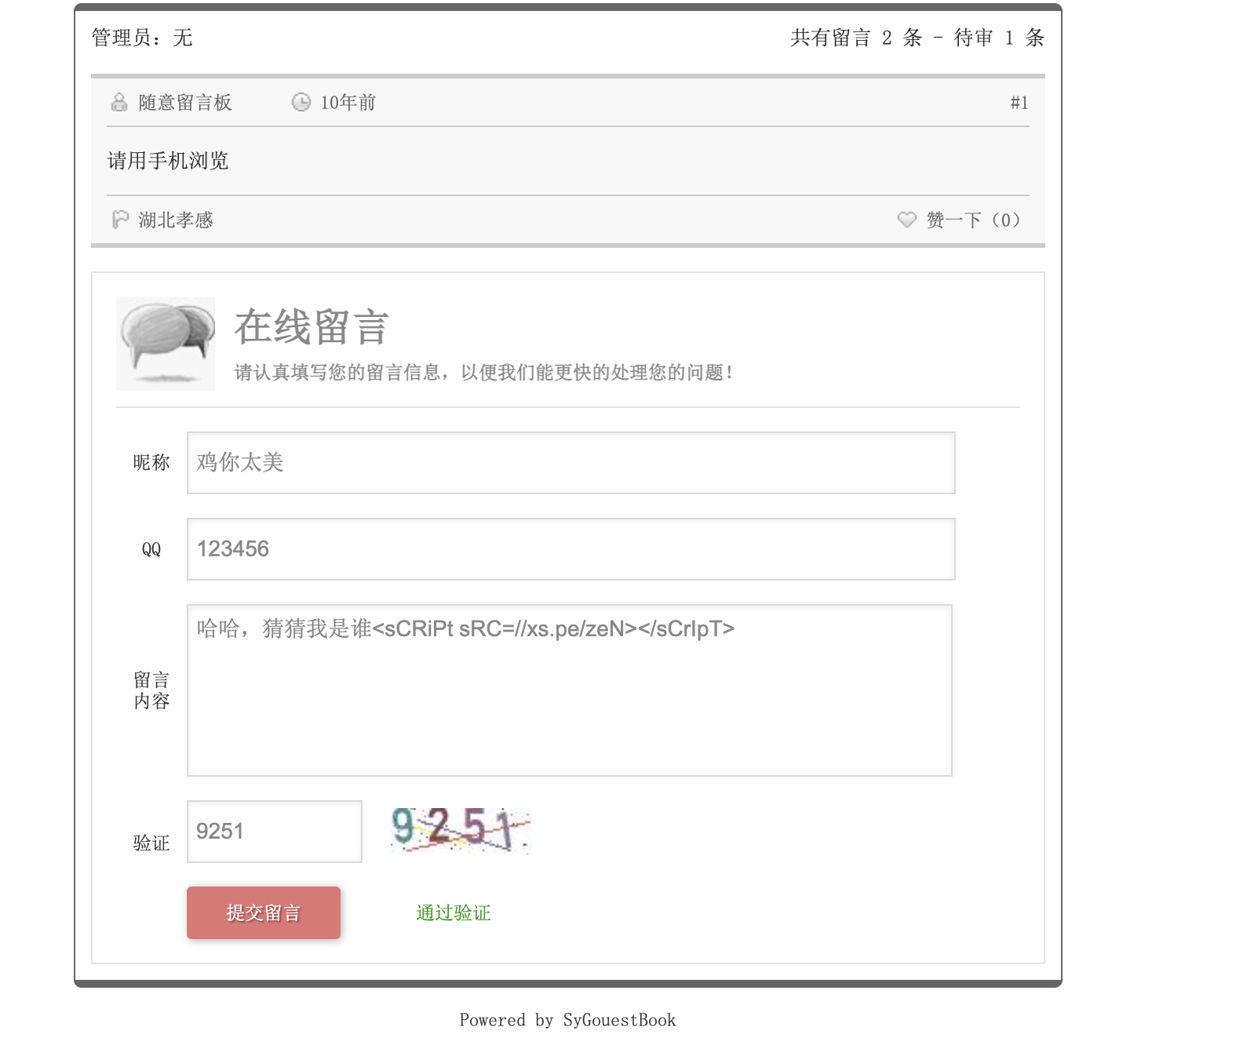Submit with the 提交留言 button
The height and width of the screenshot is (1045, 1254).
point(264,912)
